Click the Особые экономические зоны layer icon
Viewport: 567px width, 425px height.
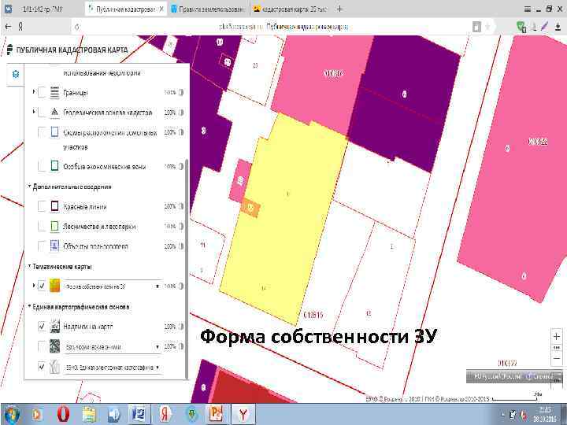click(54, 166)
